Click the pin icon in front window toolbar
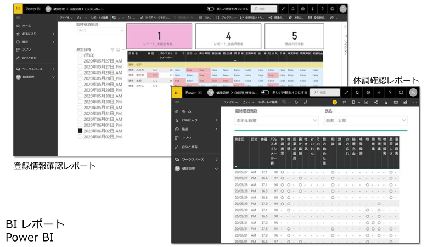Viewport: 439px width, 247px height. (x=306, y=102)
